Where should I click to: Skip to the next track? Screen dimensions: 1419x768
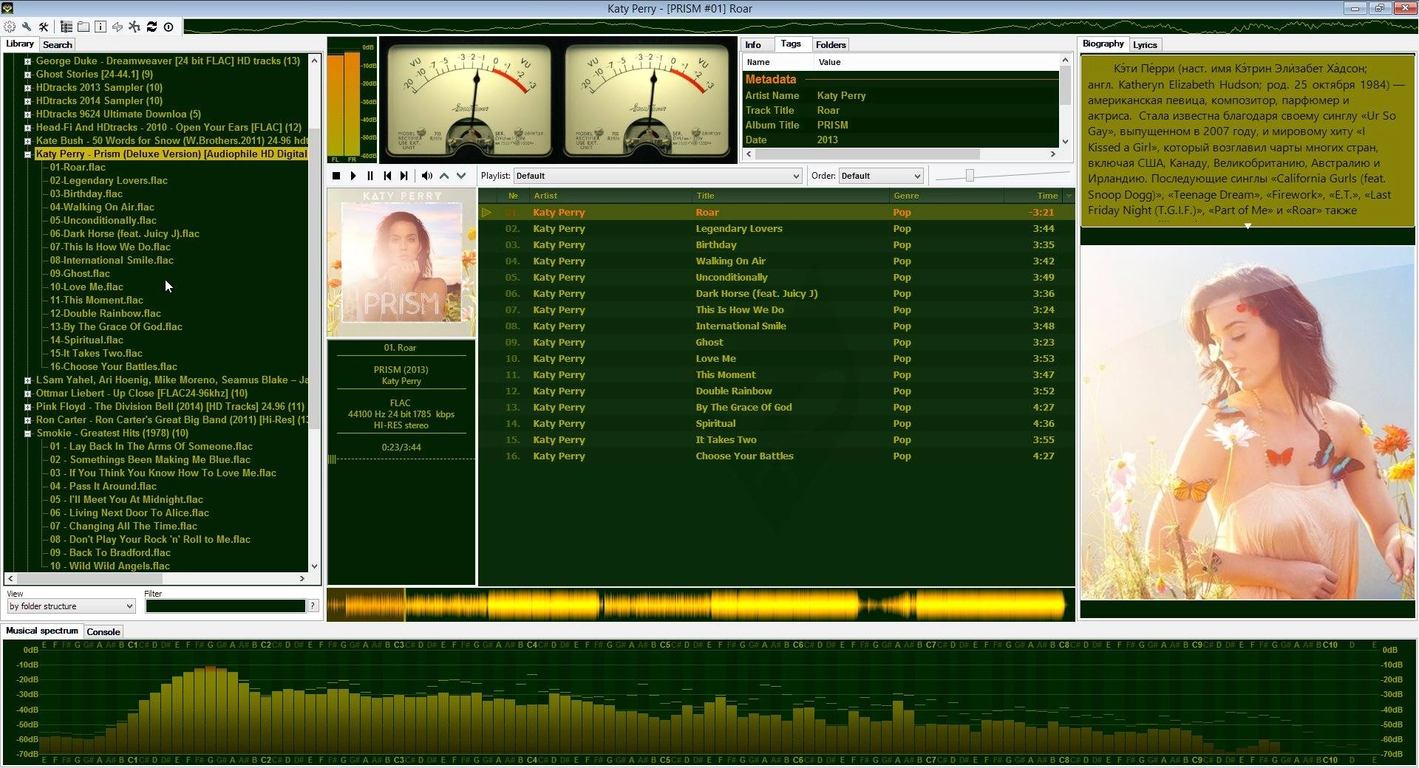[404, 176]
